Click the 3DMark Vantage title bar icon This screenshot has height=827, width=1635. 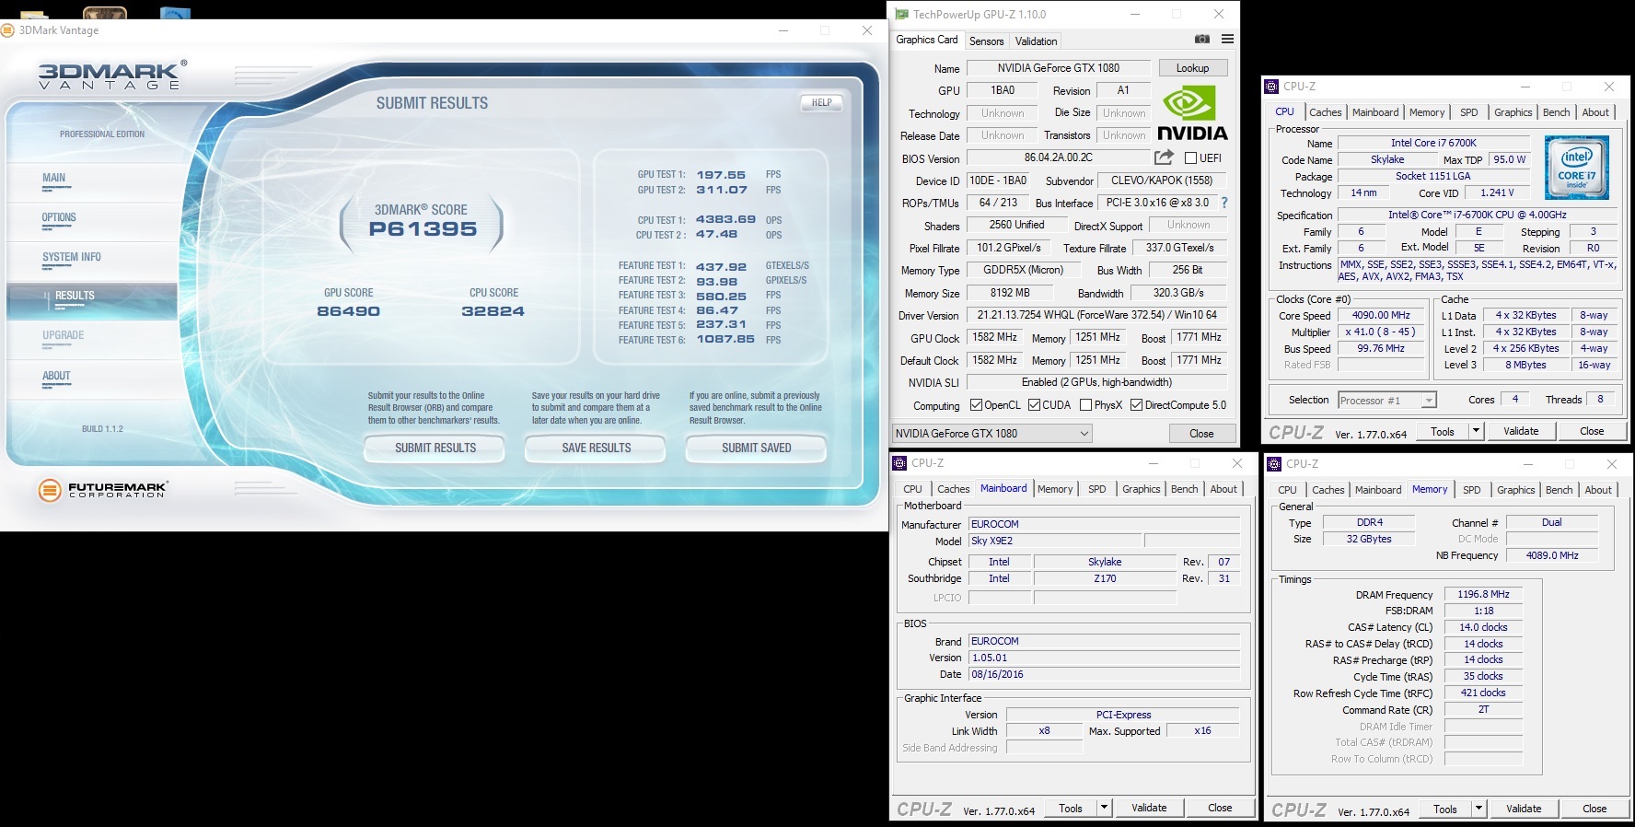tap(8, 30)
